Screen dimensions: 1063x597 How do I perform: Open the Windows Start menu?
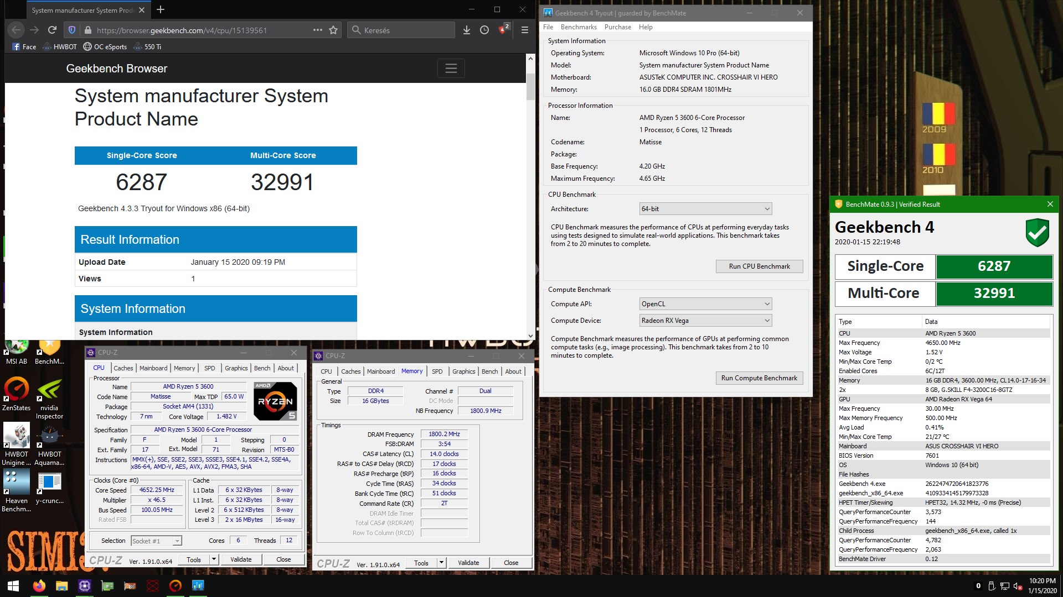click(x=13, y=585)
